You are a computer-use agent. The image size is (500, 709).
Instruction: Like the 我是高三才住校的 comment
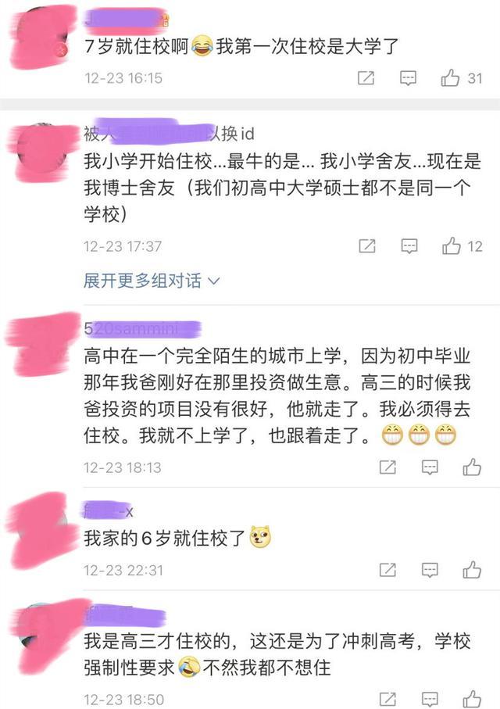(x=472, y=699)
